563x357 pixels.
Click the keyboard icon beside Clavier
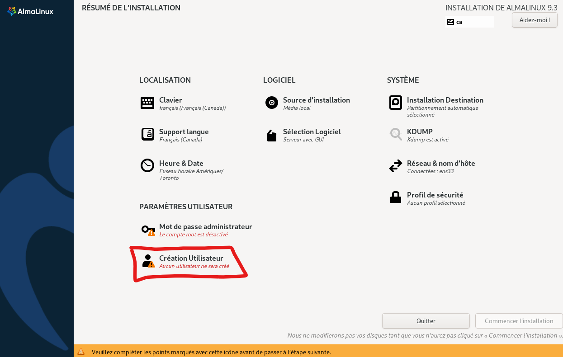[x=147, y=103]
